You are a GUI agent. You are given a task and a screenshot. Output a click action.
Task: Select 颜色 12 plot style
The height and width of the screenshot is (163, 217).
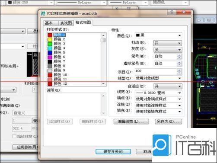click(61, 83)
